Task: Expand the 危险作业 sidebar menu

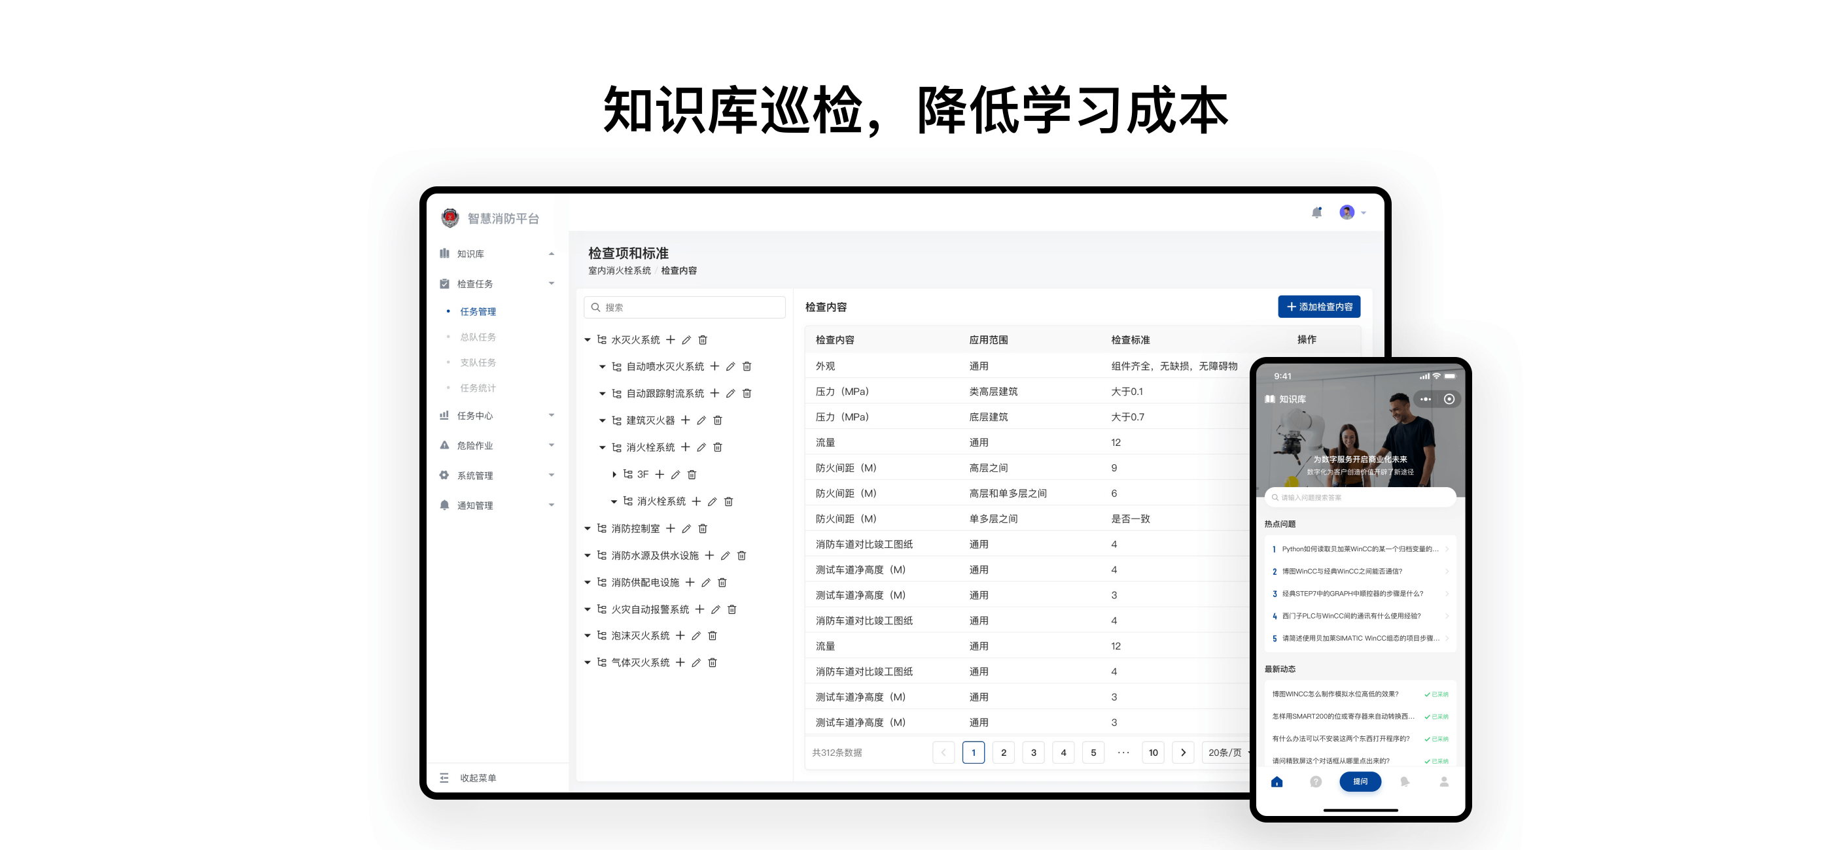Action: click(551, 446)
